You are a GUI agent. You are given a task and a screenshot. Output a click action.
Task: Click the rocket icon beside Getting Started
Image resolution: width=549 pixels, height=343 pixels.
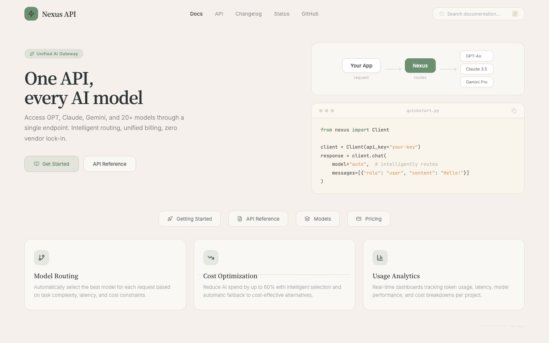pyautogui.click(x=170, y=219)
